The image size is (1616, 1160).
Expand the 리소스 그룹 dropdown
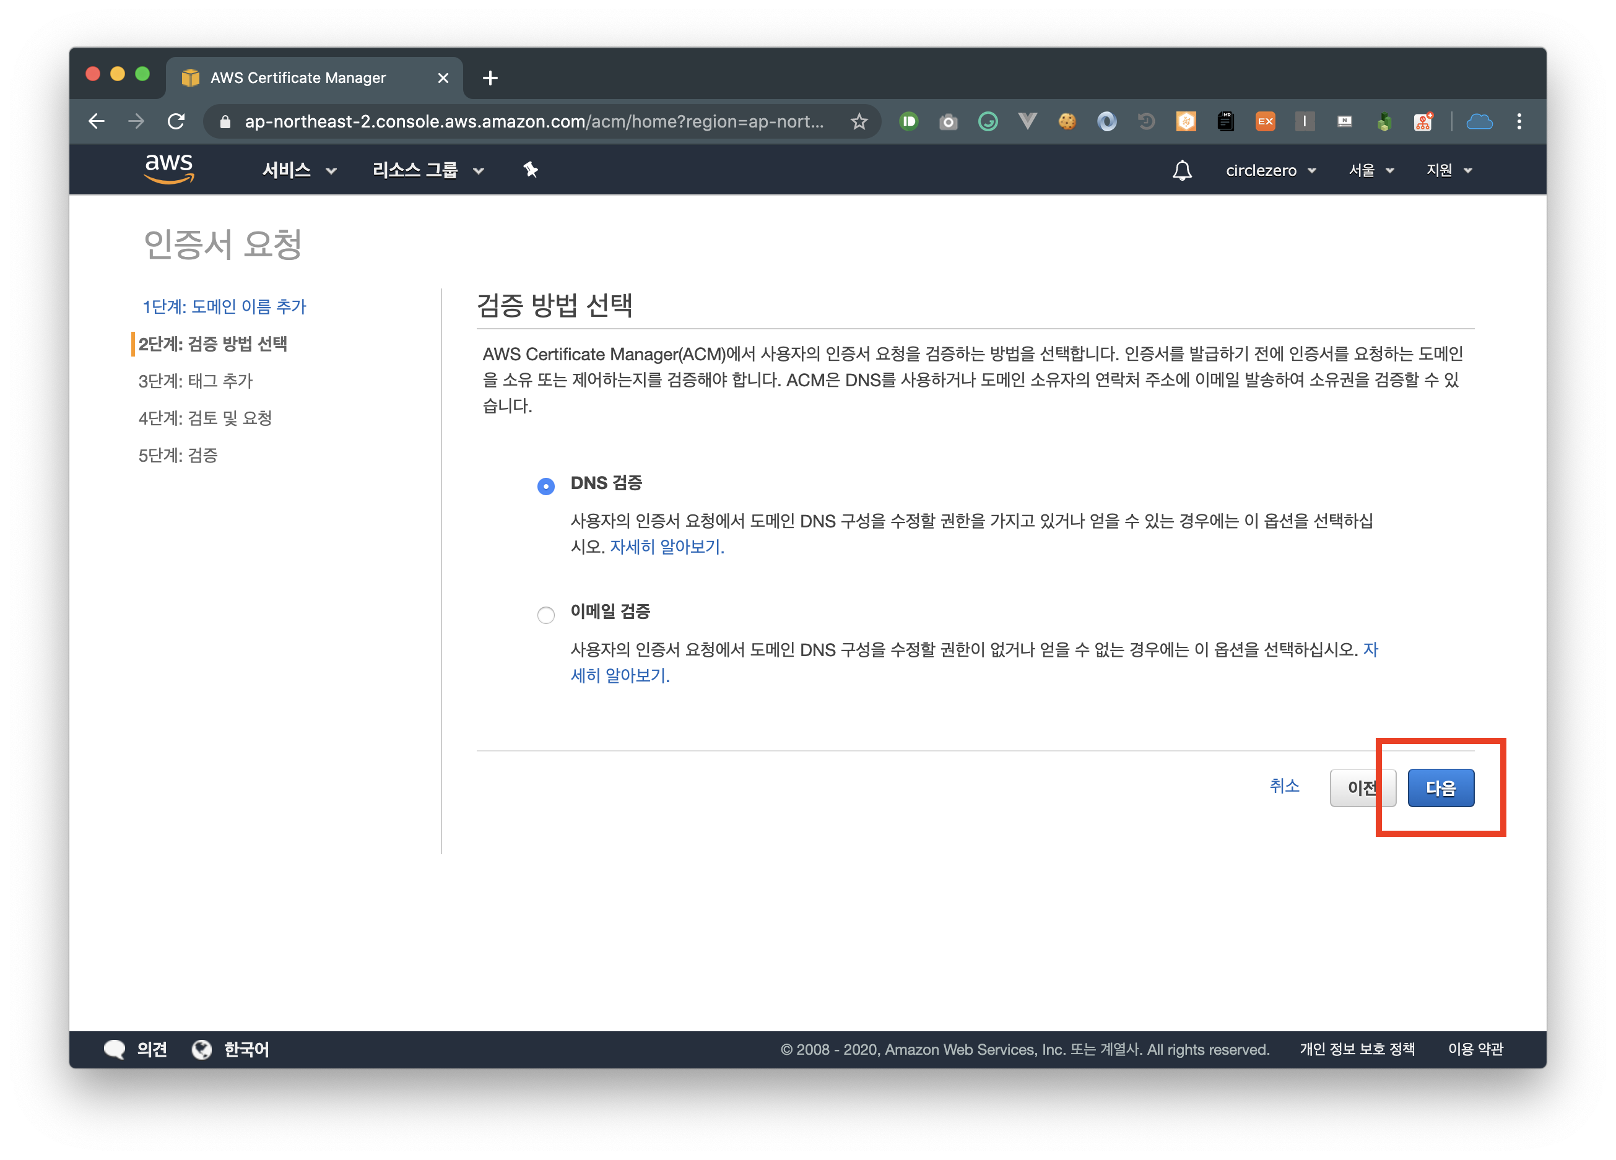click(x=427, y=170)
